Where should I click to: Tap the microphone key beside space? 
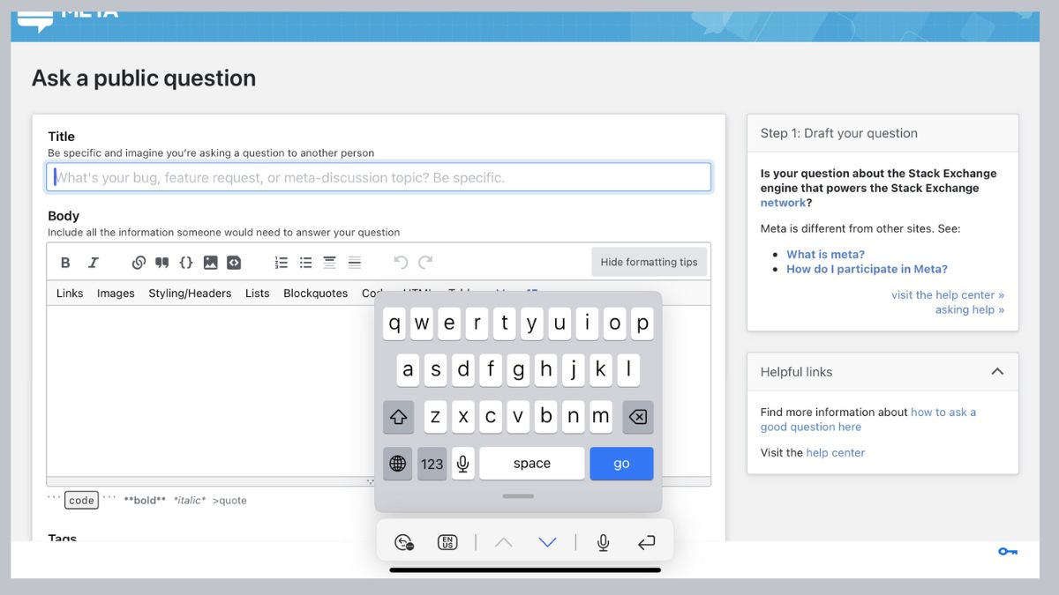[462, 464]
